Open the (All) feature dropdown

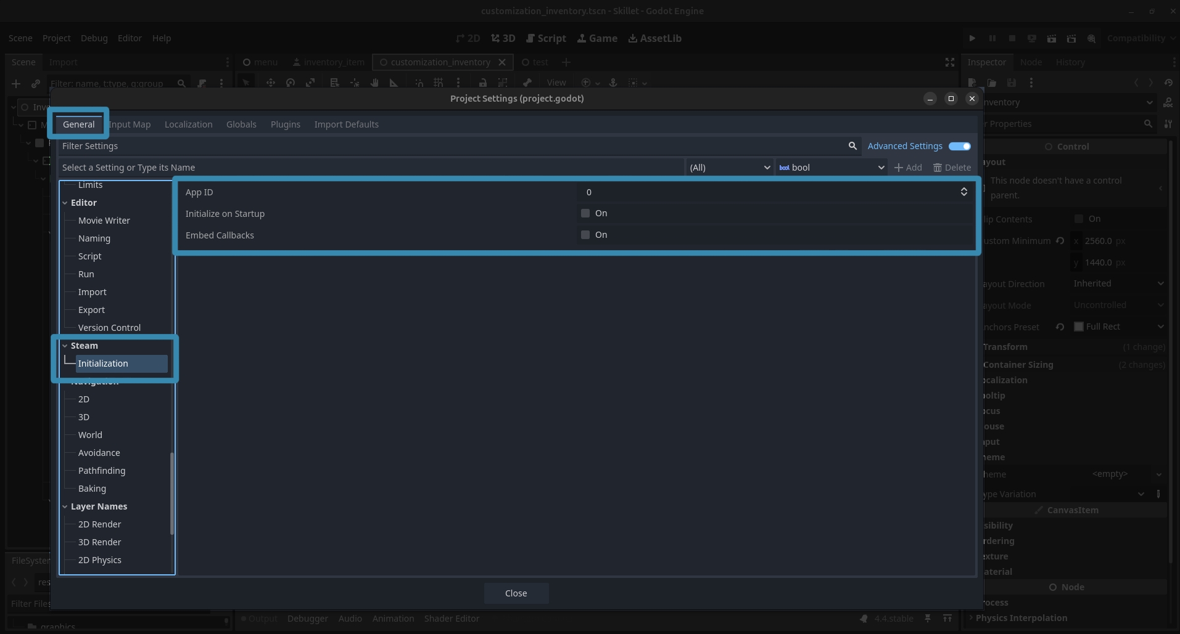pyautogui.click(x=729, y=168)
